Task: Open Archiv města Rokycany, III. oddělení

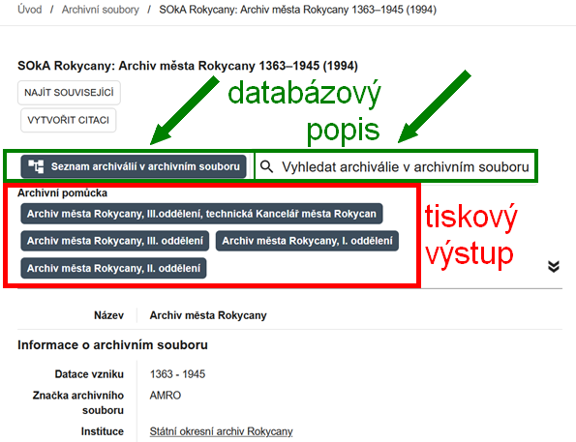Action: pos(115,241)
